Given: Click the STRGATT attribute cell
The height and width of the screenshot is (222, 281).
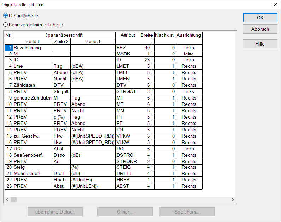Looking at the screenshot, I should [x=133, y=91].
